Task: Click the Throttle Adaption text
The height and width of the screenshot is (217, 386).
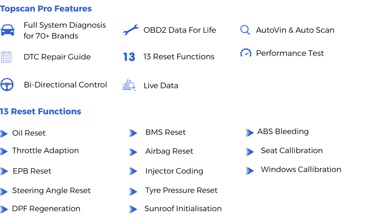Action: click(x=46, y=150)
